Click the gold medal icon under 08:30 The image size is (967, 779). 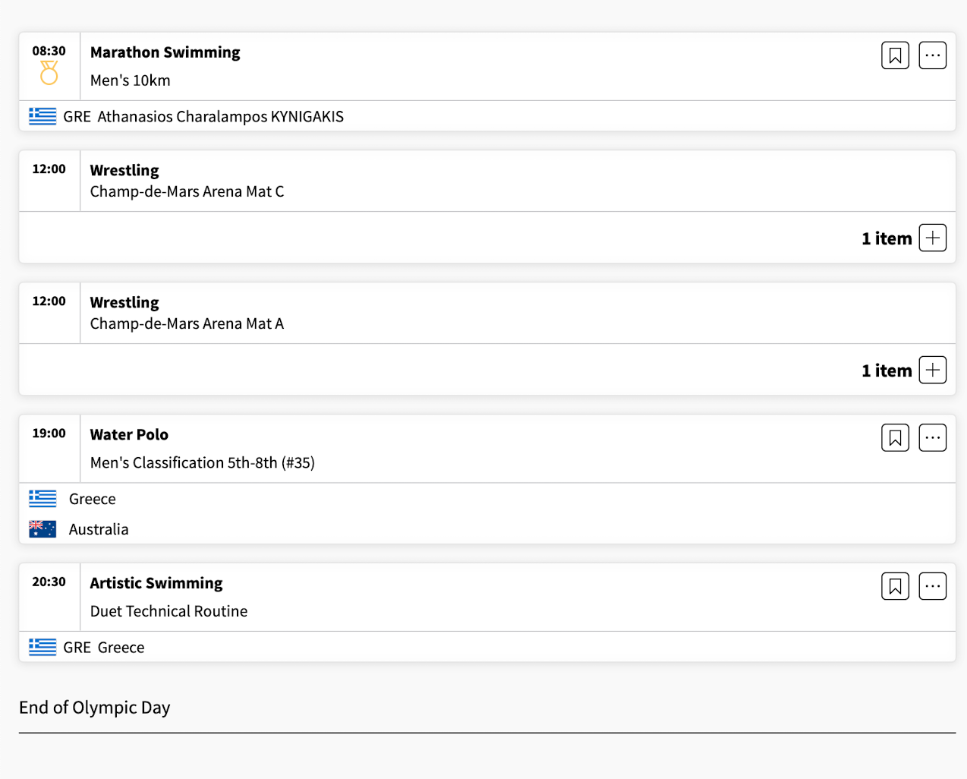click(x=49, y=73)
